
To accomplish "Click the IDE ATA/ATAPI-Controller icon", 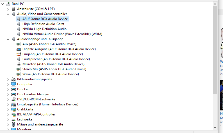I will click(x=13, y=114).
